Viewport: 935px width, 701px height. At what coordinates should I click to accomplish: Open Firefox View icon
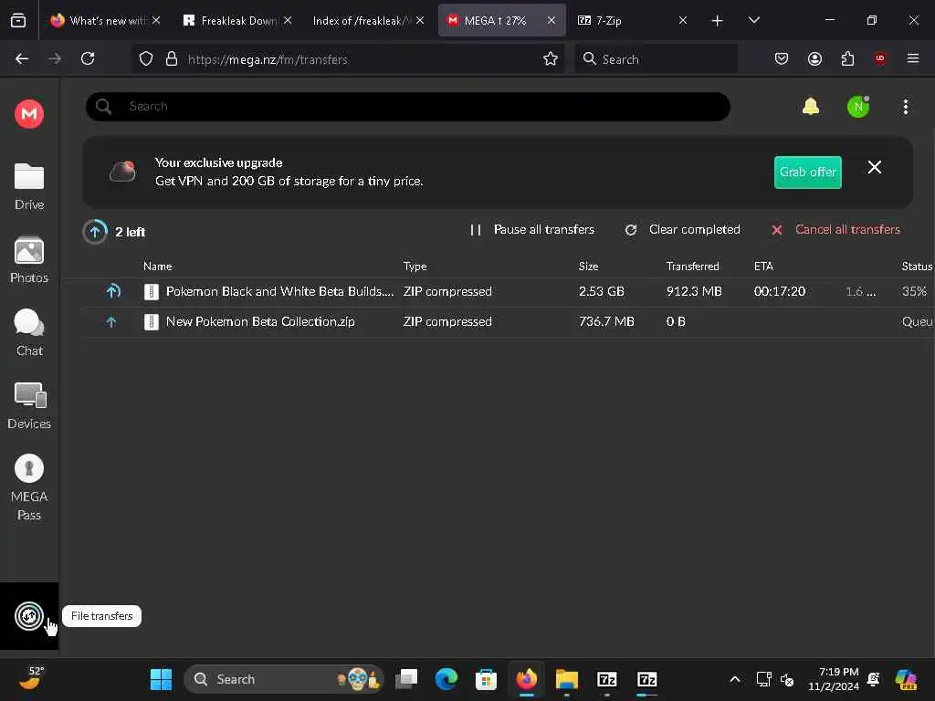tap(18, 20)
